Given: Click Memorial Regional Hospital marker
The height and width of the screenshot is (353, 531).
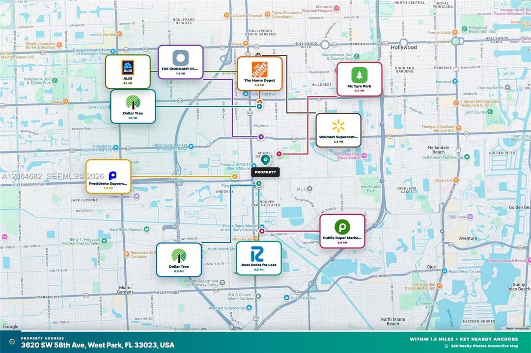Looking at the screenshot, I should (336, 8).
